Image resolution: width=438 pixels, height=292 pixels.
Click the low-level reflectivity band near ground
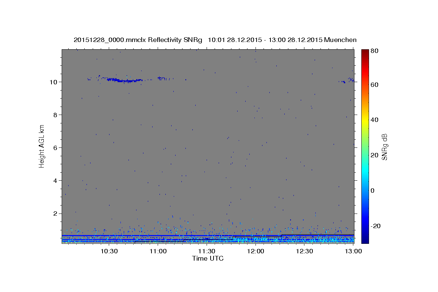[208, 239]
